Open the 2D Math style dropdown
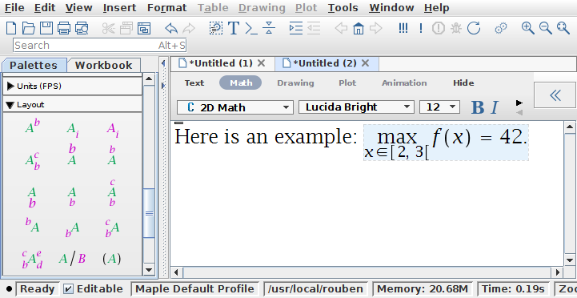Image resolution: width=577 pixels, height=298 pixels. [x=235, y=107]
